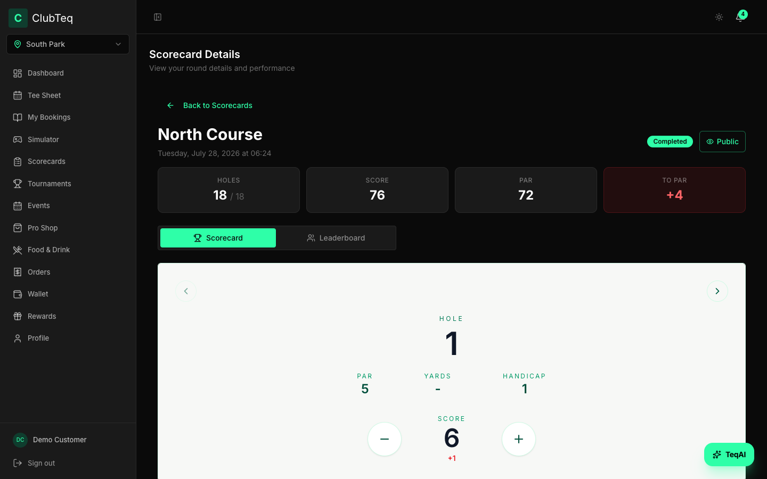The height and width of the screenshot is (479, 767).
Task: Open the South Park location dropdown
Action: pos(68,44)
